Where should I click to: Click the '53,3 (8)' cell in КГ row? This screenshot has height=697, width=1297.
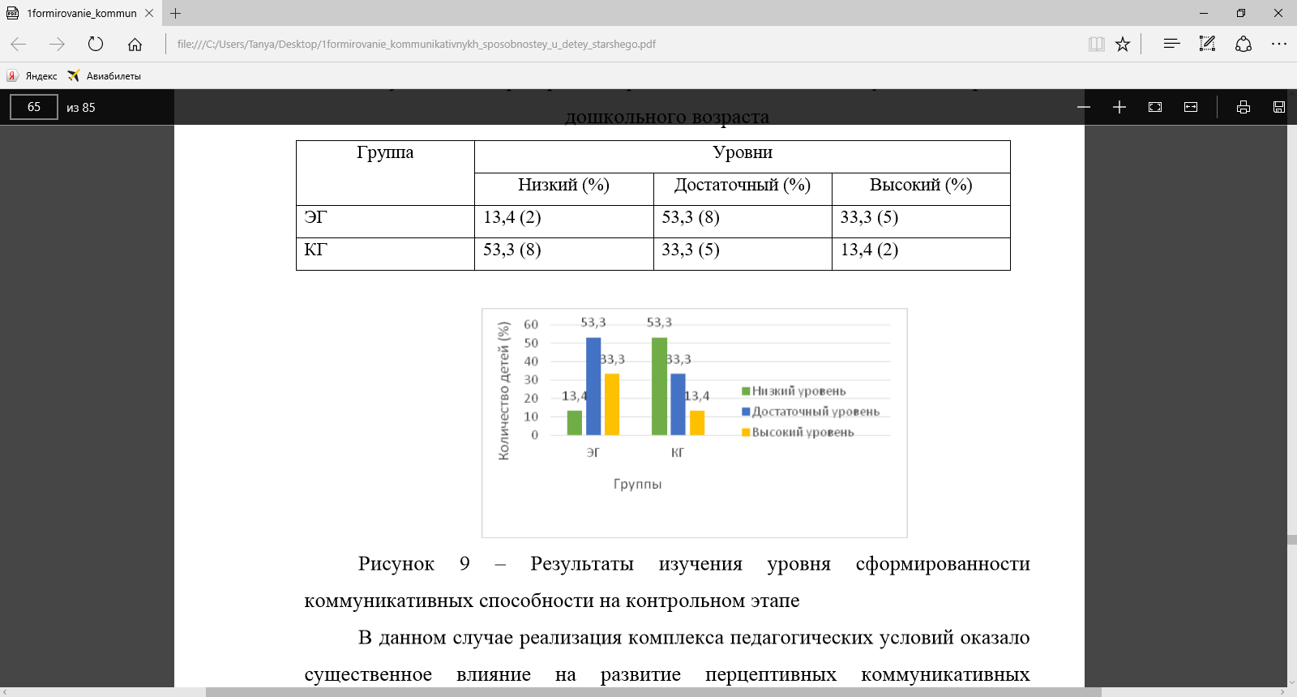click(512, 250)
